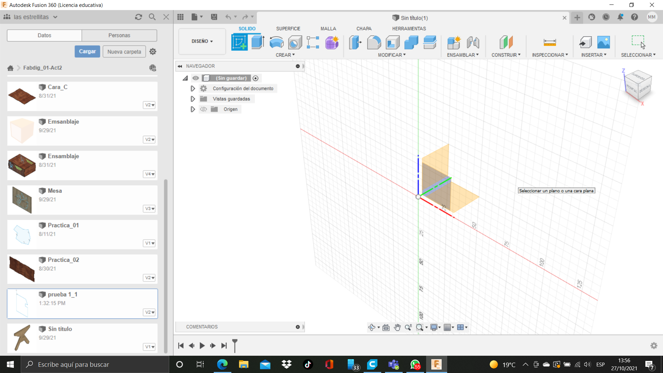Refresh the data panel

click(138, 17)
